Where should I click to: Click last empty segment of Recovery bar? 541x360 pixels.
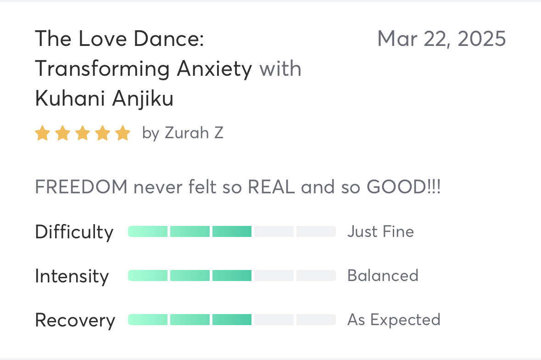[x=316, y=320]
